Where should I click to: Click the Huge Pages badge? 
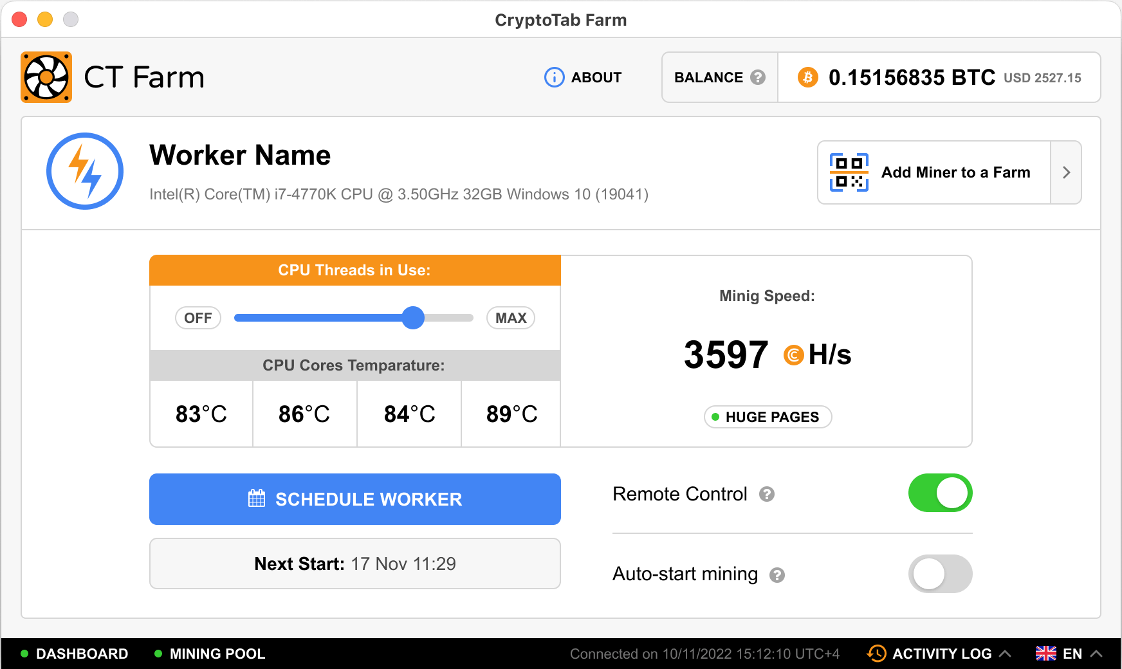[x=768, y=417]
